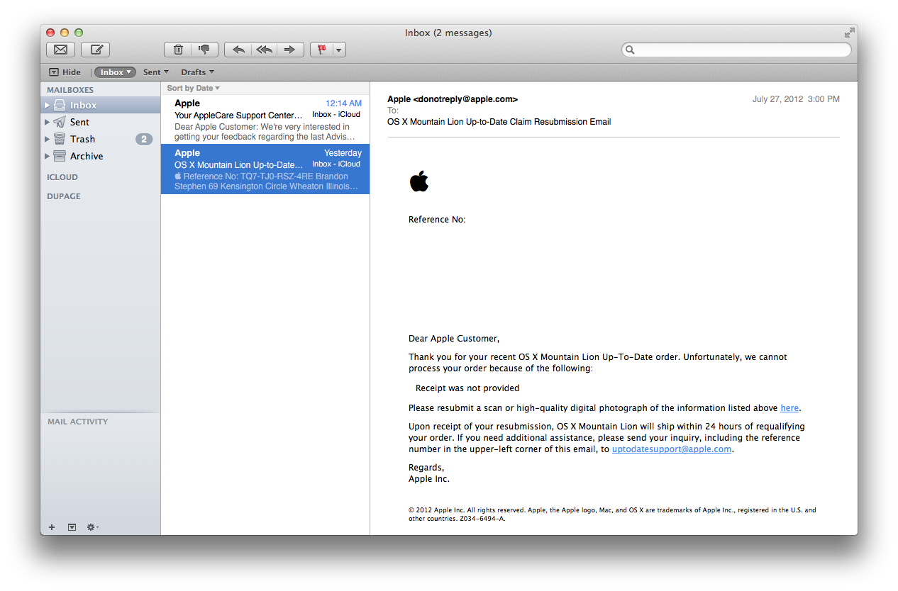The width and height of the screenshot is (898, 591).
Task: Reply all with the double arrow icon
Action: (x=265, y=50)
